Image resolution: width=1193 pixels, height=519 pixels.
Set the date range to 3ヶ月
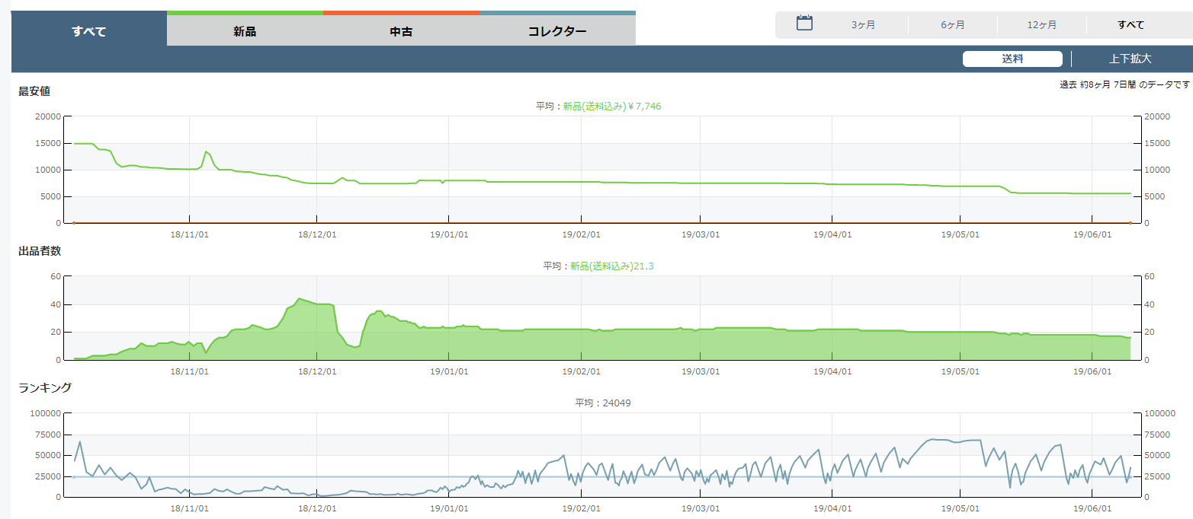click(x=863, y=25)
